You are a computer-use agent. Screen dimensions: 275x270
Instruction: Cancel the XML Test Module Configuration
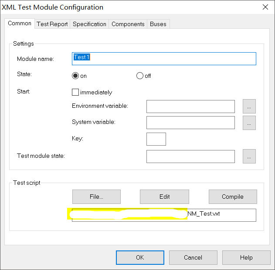pyautogui.click(x=193, y=257)
